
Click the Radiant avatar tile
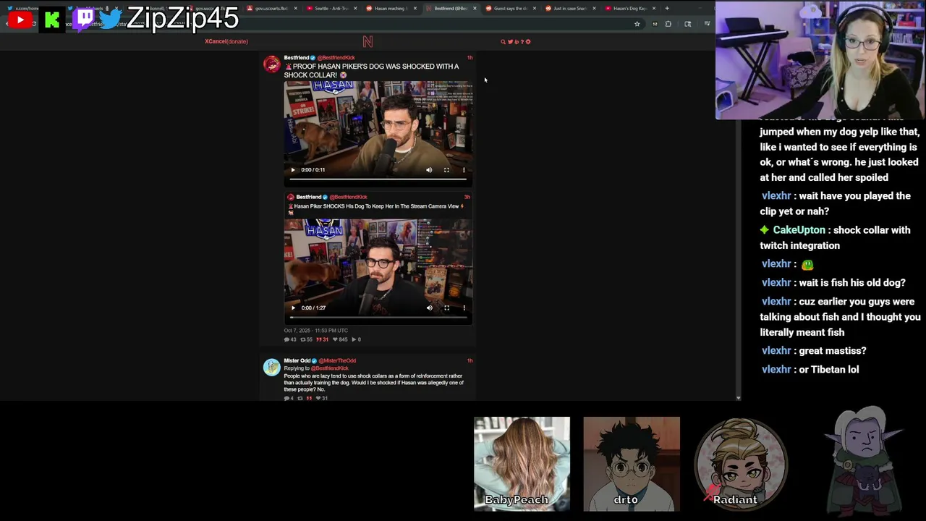[x=740, y=463]
